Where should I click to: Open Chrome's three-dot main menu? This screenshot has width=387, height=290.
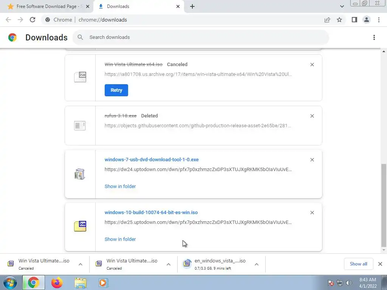pyautogui.click(x=379, y=20)
